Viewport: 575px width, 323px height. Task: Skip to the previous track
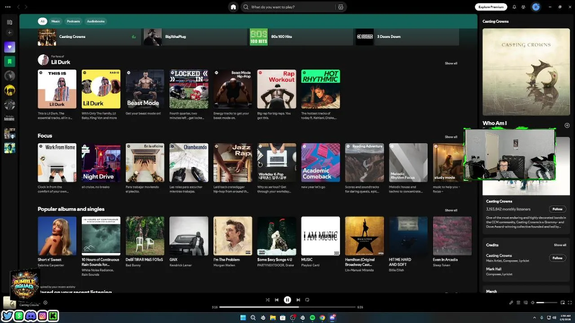click(277, 300)
